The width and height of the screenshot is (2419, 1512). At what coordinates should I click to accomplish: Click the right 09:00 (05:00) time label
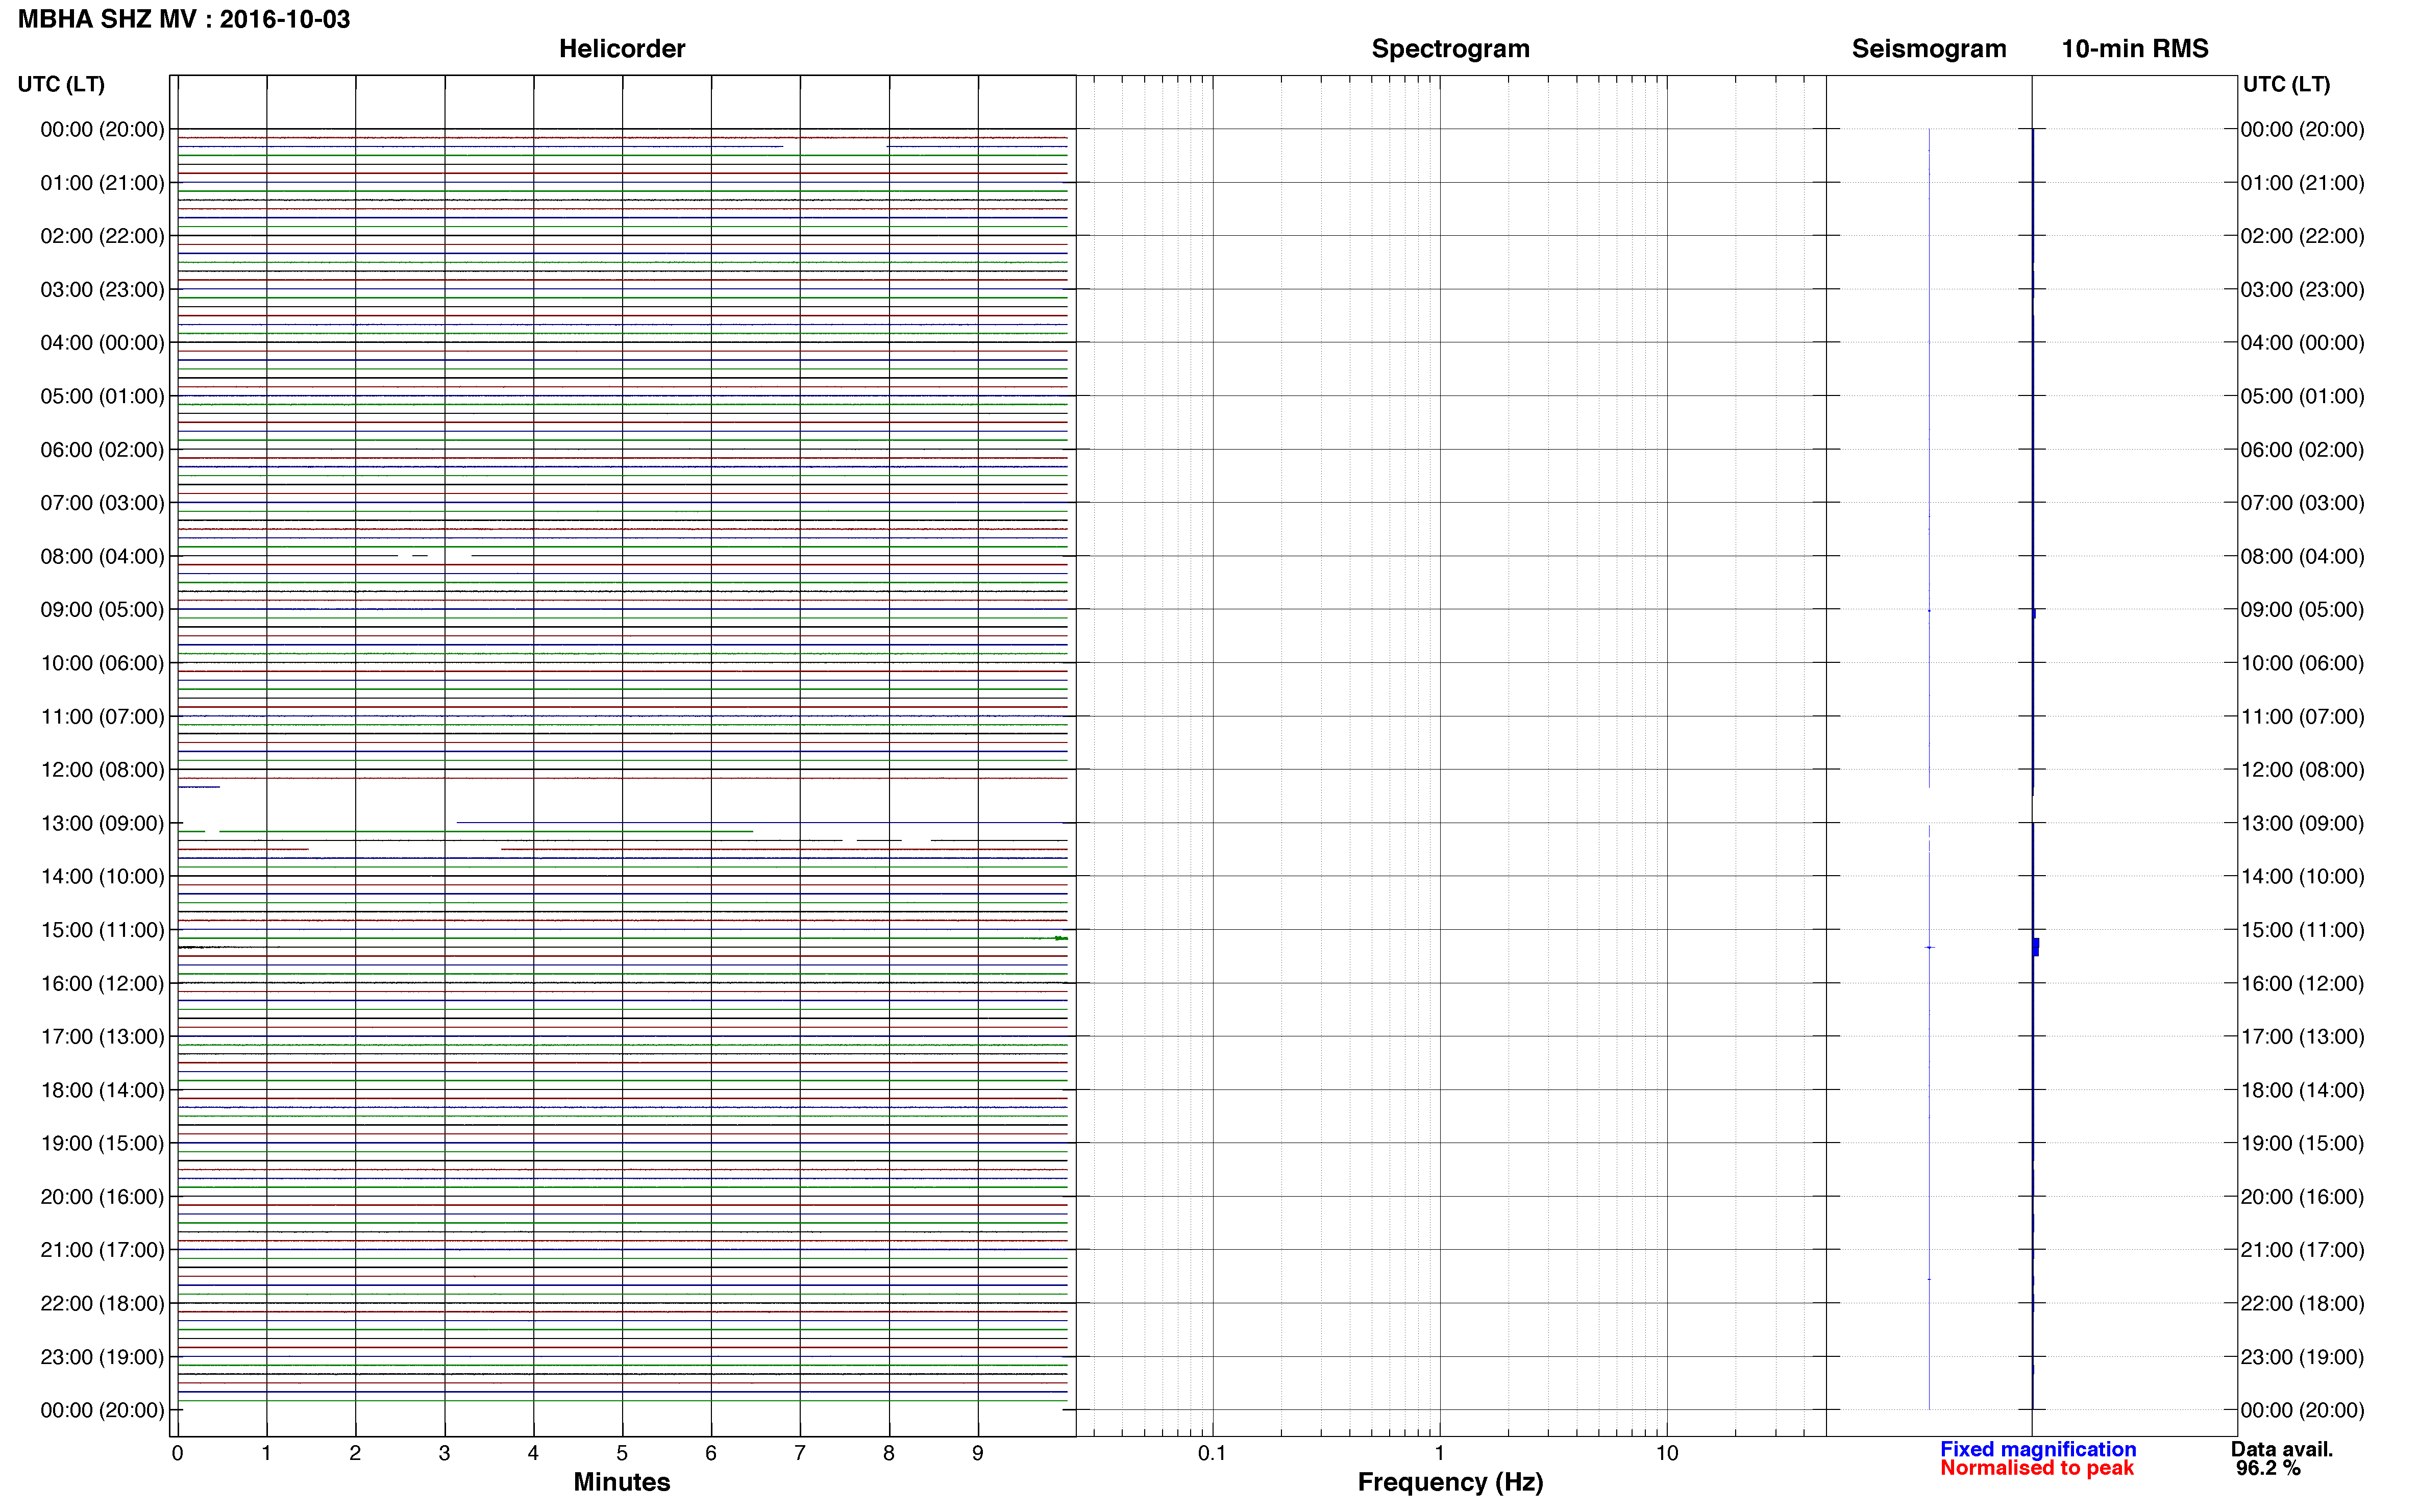[2302, 610]
